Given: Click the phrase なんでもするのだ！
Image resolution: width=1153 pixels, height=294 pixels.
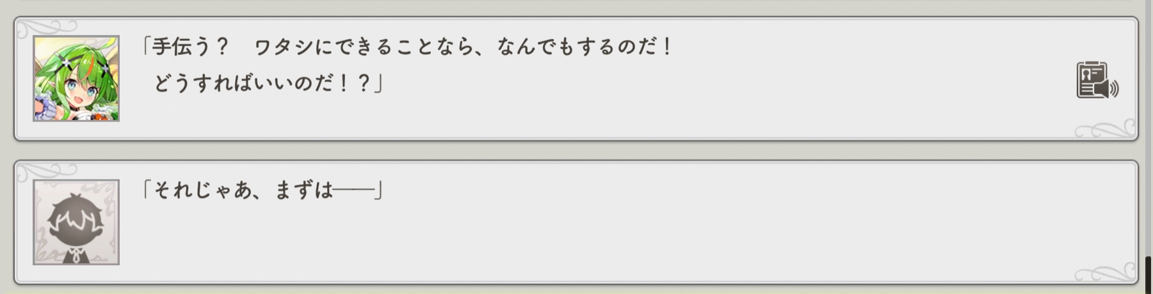Looking at the screenshot, I should (x=583, y=47).
